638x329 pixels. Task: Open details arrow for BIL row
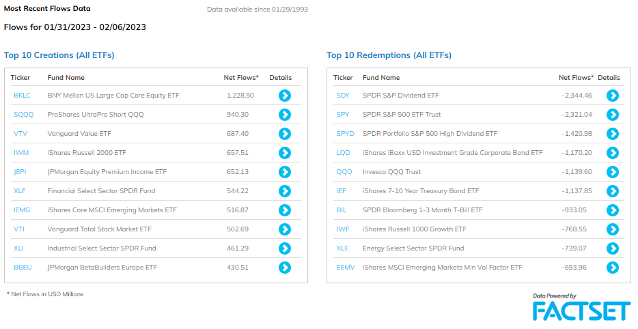(613, 210)
